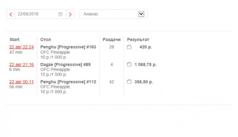
Task: Click the wallet icon beside 1 068,75 р.
Action: (129, 64)
